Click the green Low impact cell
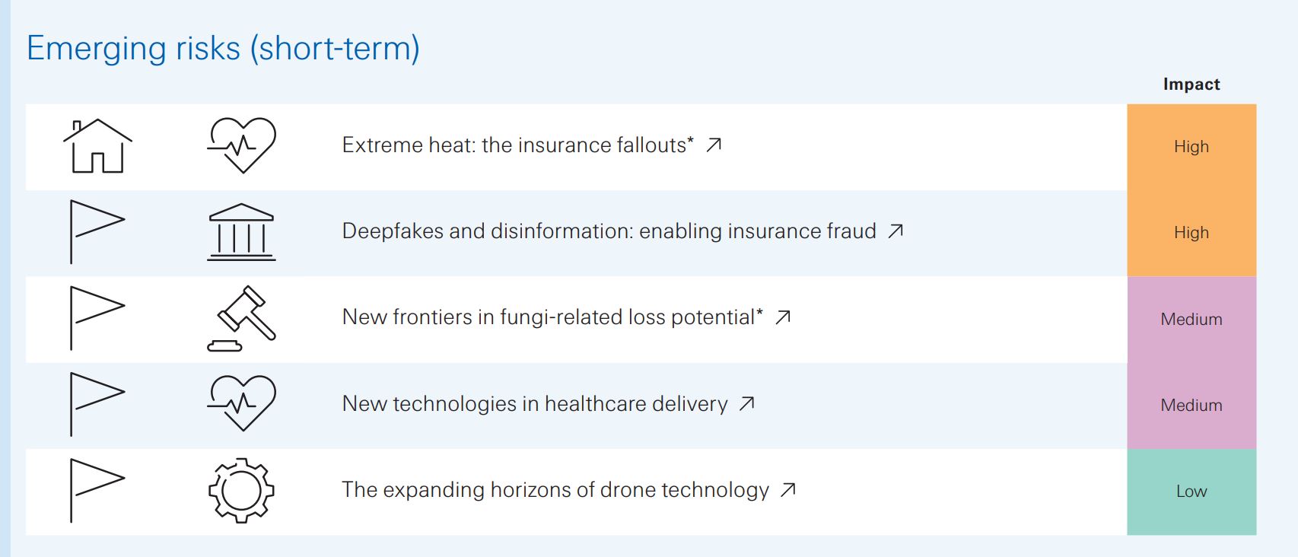The height and width of the screenshot is (557, 1298). coord(1191,492)
